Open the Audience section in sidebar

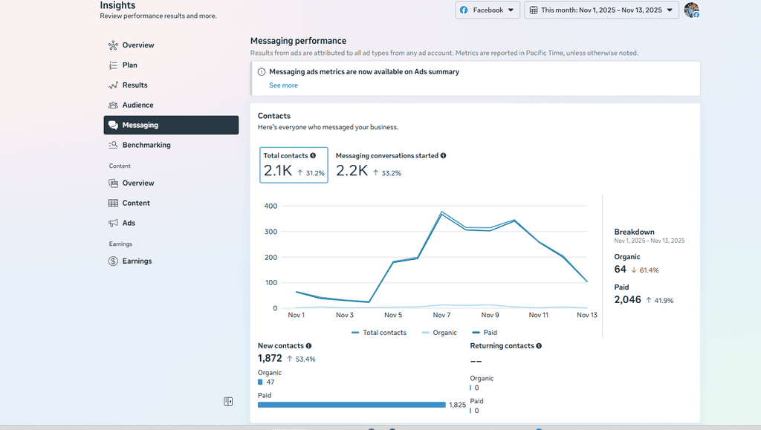137,105
